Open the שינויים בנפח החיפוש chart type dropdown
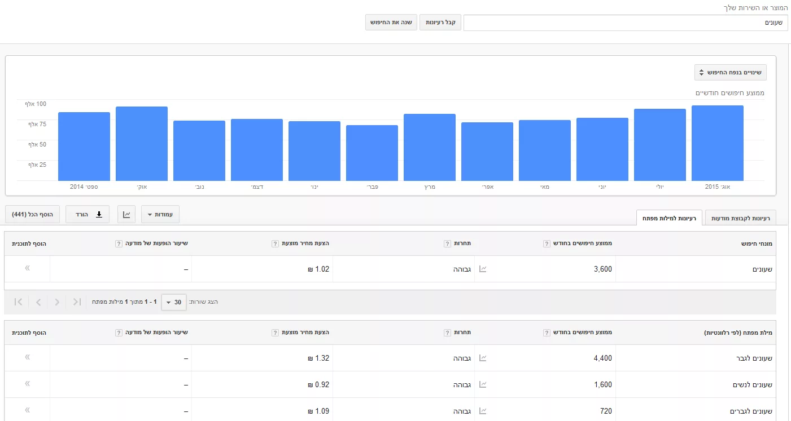The width and height of the screenshot is (791, 421). [731, 73]
